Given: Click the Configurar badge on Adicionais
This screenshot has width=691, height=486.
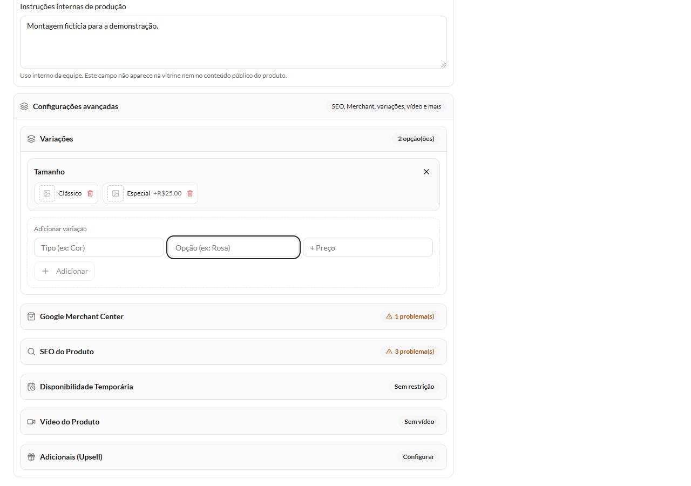Looking at the screenshot, I should 418,457.
